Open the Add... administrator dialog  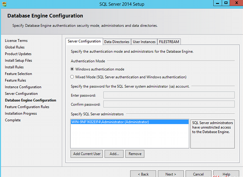click(114, 154)
